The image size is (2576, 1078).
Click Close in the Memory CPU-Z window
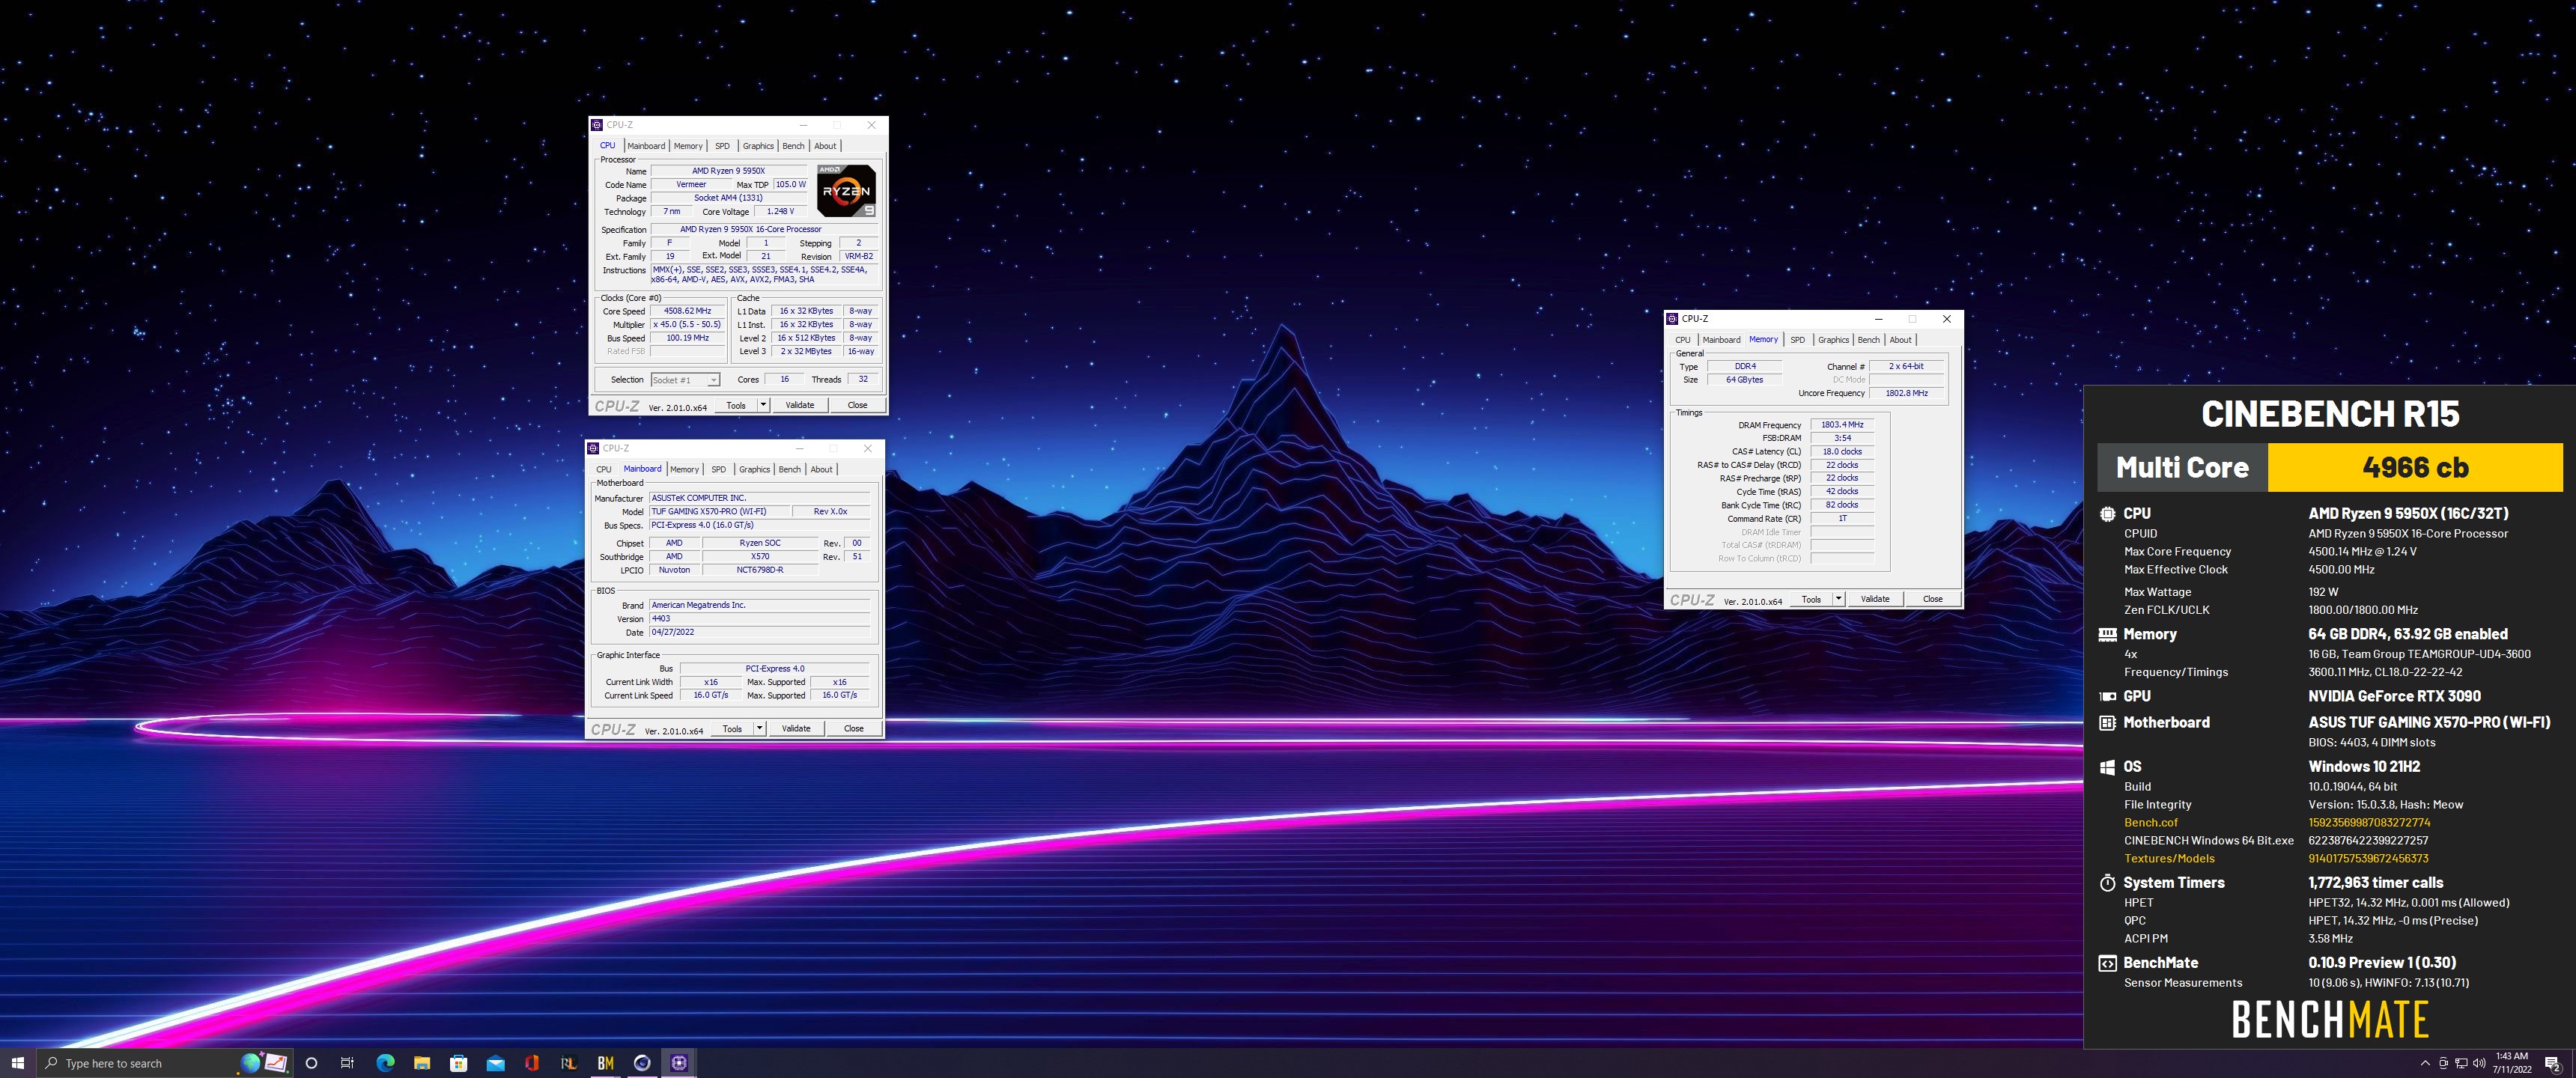click(x=1932, y=599)
